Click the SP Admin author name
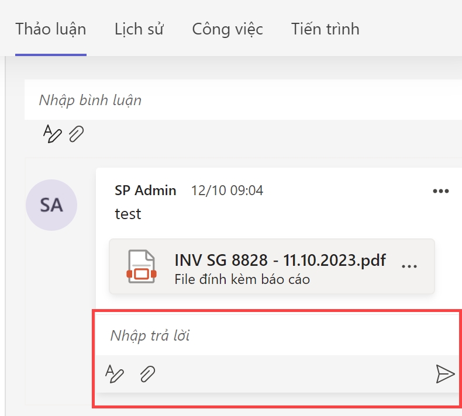Viewport: 462px width, 416px height. point(146,190)
